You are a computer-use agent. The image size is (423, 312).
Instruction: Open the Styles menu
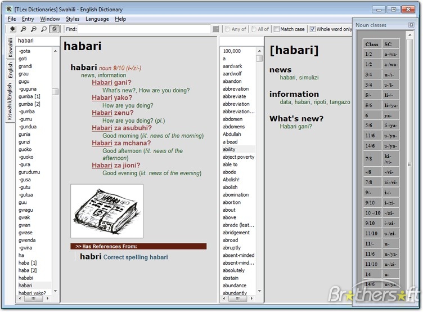click(x=73, y=19)
